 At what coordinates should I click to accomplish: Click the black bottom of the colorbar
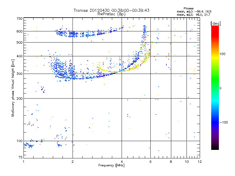pos(215,148)
